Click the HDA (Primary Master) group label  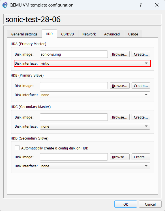pyautogui.click(x=29, y=44)
